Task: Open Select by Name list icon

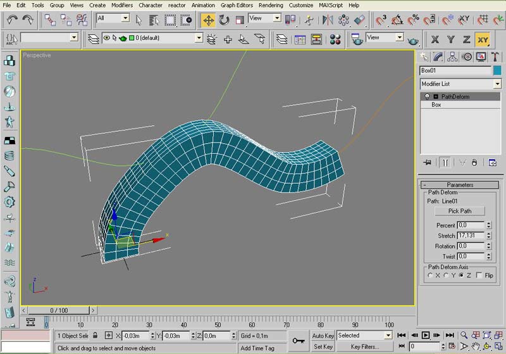Action: coord(154,20)
